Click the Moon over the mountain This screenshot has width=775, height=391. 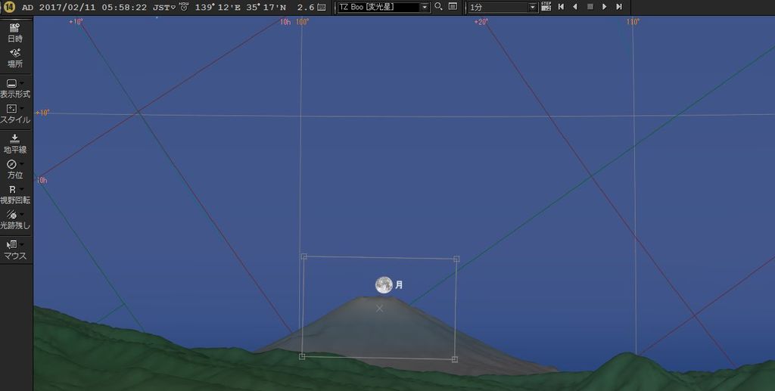tap(384, 284)
